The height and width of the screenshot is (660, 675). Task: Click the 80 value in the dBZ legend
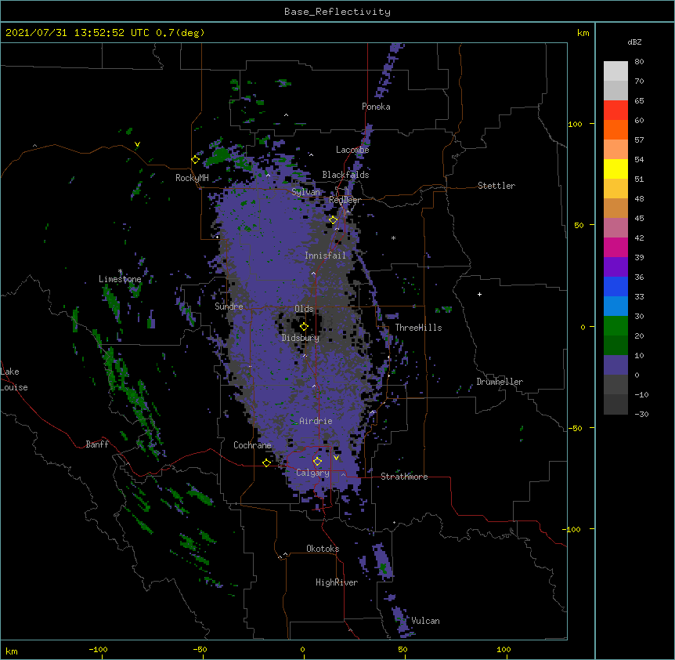click(x=639, y=62)
